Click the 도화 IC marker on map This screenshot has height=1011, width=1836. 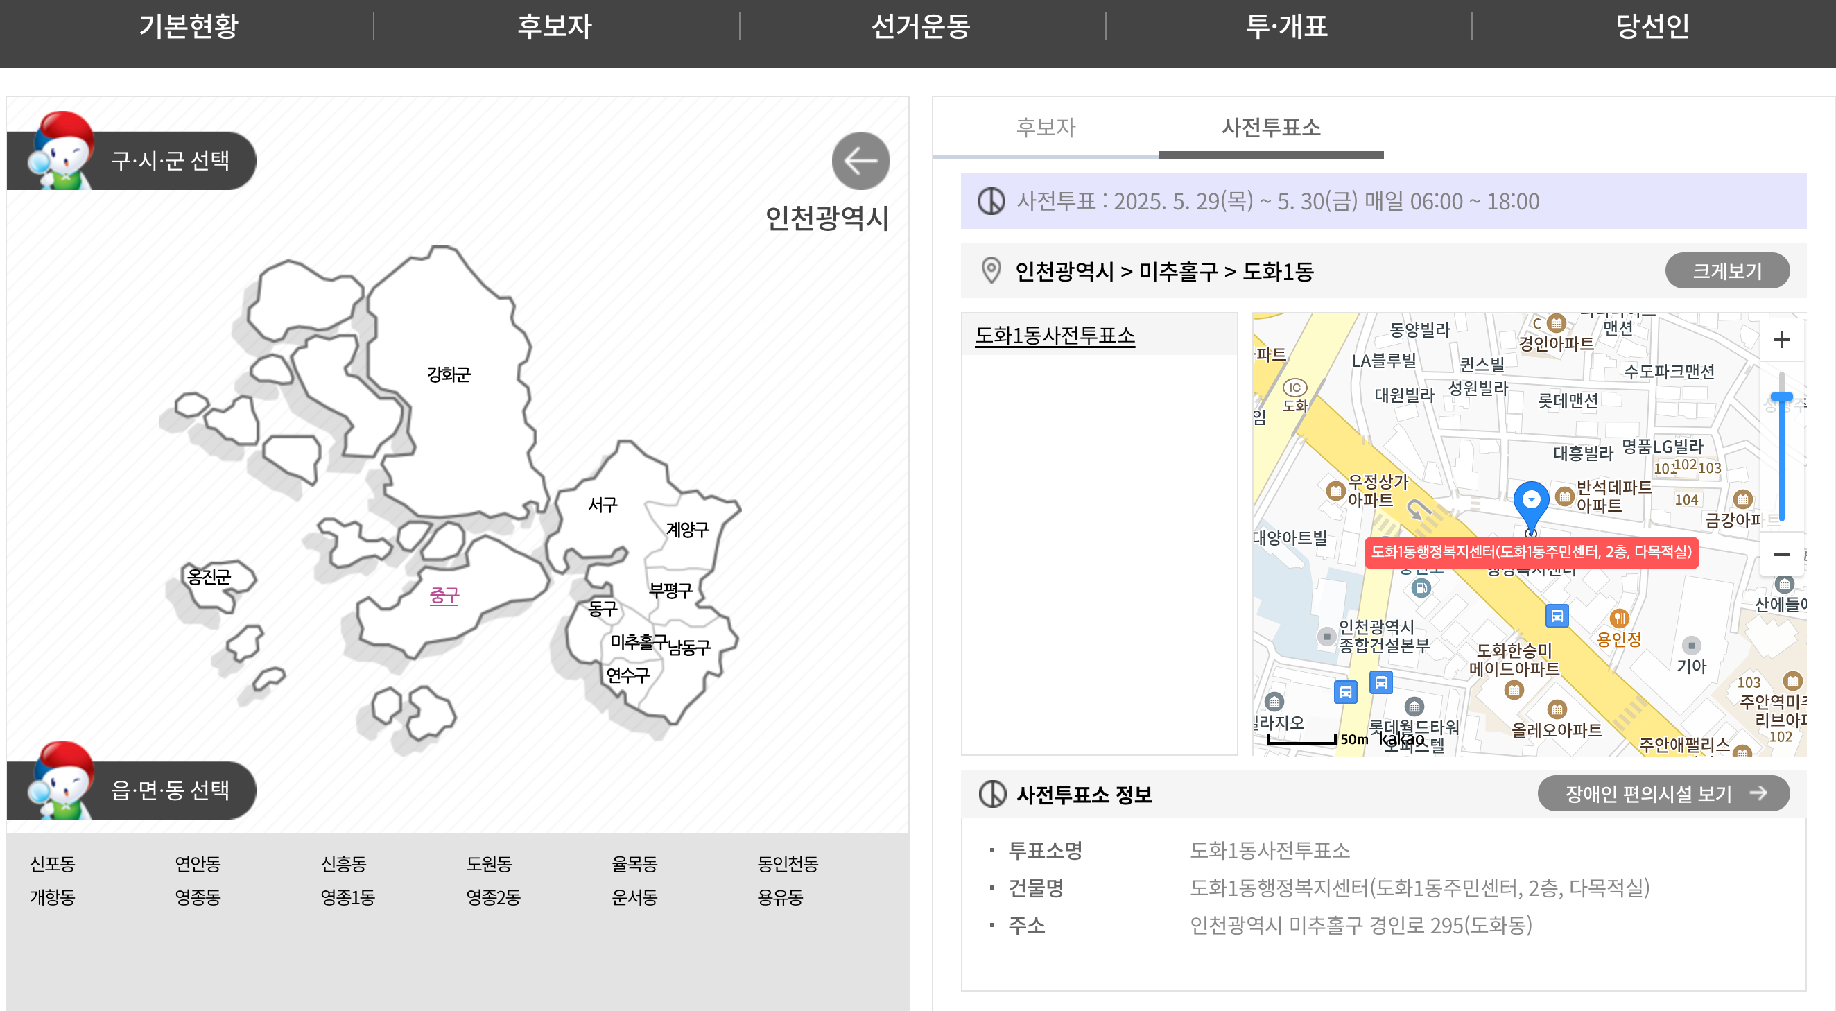click(x=1294, y=388)
